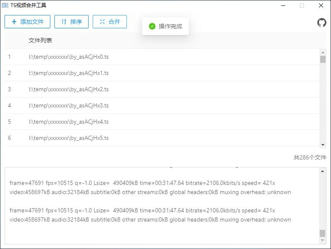Click the log output scrollbar thumb
Screen dimensions: 331x249
(323, 233)
